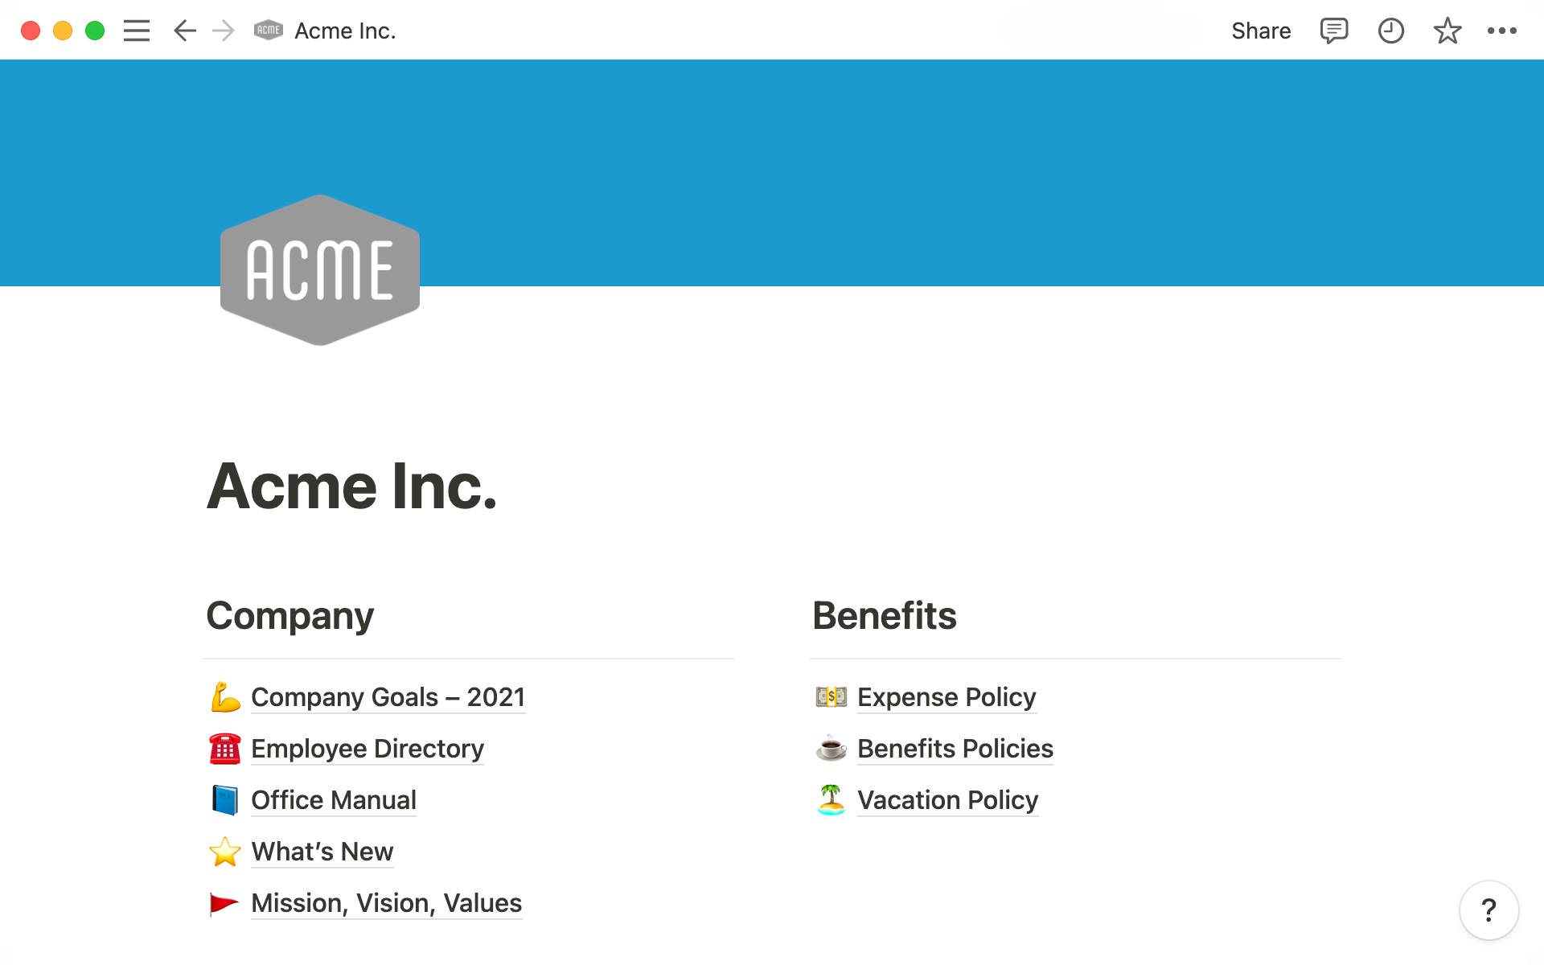The image size is (1544, 965).
Task: Click the back navigation arrow
Action: [183, 30]
